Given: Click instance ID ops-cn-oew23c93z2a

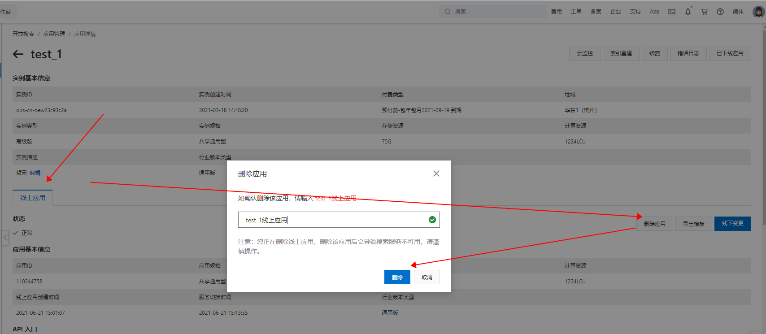Looking at the screenshot, I should point(41,110).
